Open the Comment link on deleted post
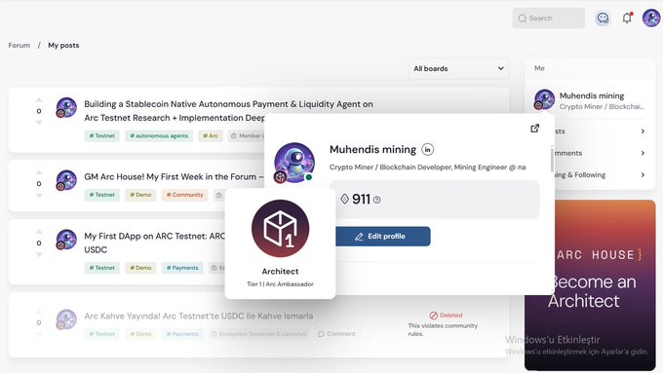This screenshot has height=373, width=663. (336, 334)
